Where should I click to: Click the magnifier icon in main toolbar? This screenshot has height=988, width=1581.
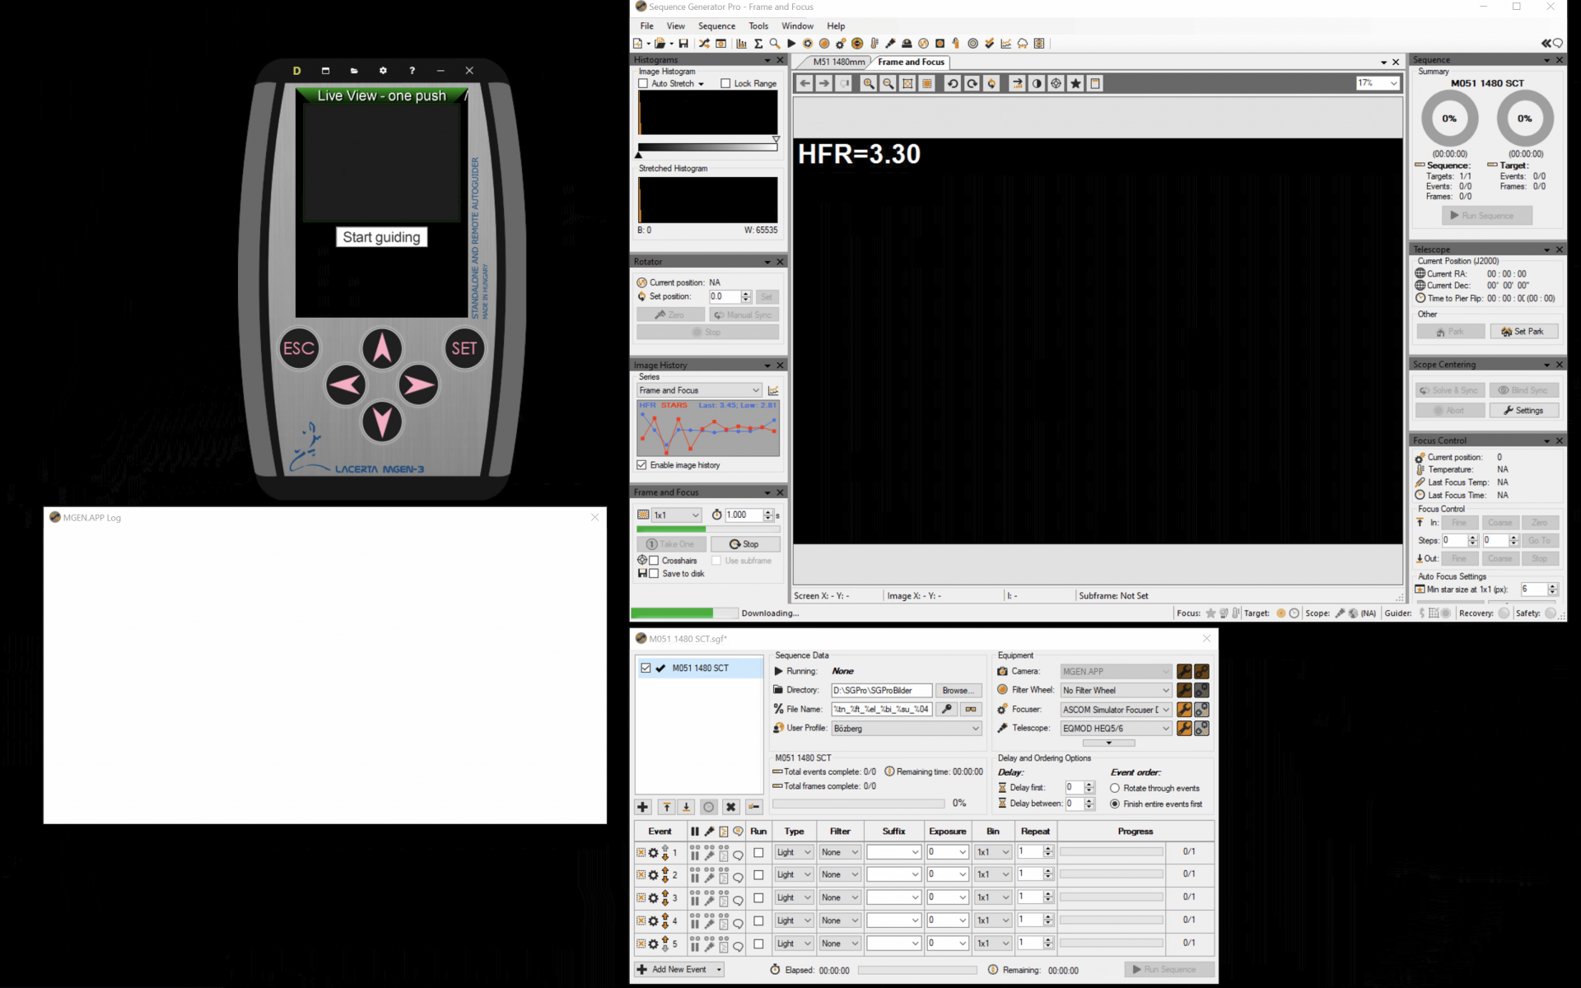775,44
